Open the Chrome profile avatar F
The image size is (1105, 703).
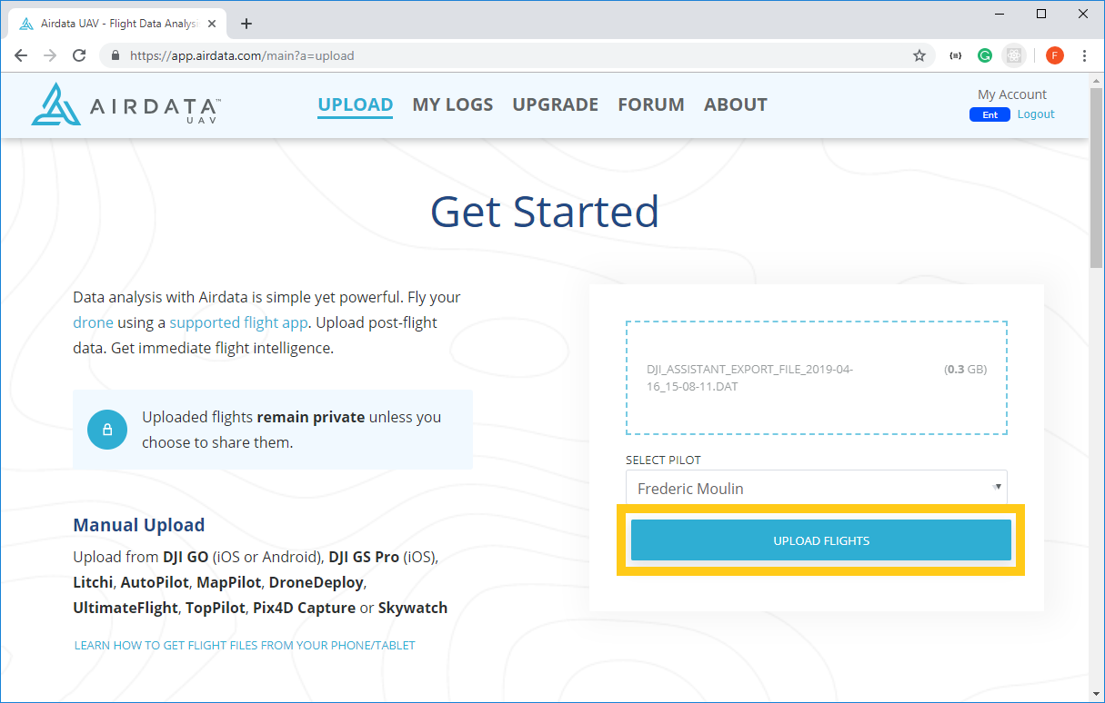(1055, 55)
